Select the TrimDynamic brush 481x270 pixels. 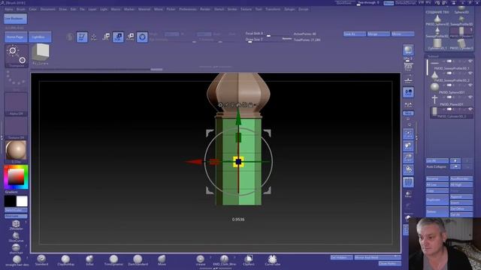pyautogui.click(x=113, y=260)
